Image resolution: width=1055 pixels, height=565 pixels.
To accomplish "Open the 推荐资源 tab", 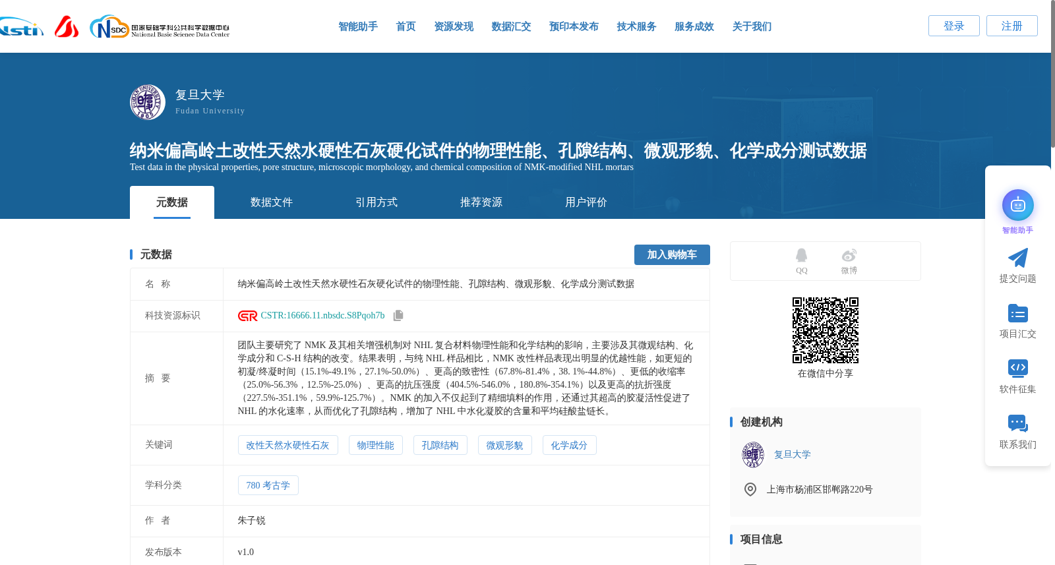I will [481, 202].
